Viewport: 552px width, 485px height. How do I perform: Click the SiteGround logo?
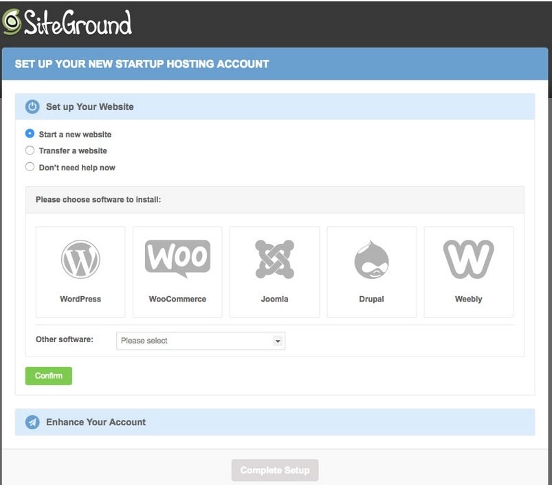[x=67, y=22]
